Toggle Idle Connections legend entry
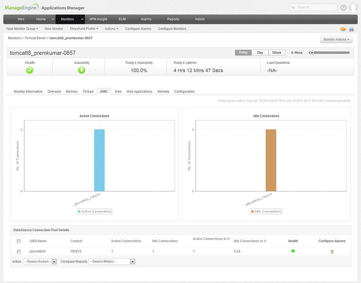Image resolution: width=361 pixels, height=283 pixels. (x=266, y=211)
